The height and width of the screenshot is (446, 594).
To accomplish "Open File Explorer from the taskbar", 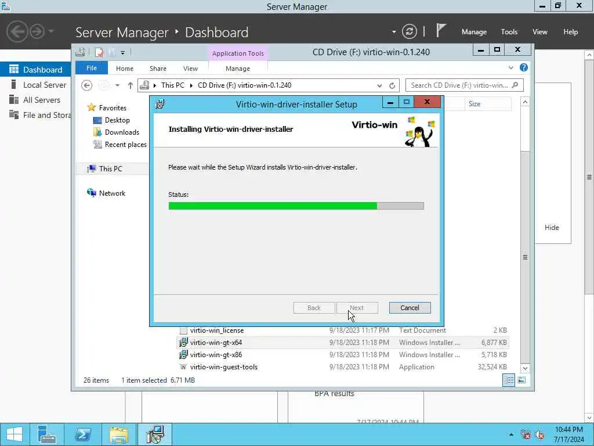I will click(x=119, y=434).
